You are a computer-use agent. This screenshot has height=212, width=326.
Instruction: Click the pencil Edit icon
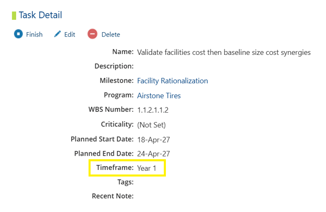click(x=57, y=34)
